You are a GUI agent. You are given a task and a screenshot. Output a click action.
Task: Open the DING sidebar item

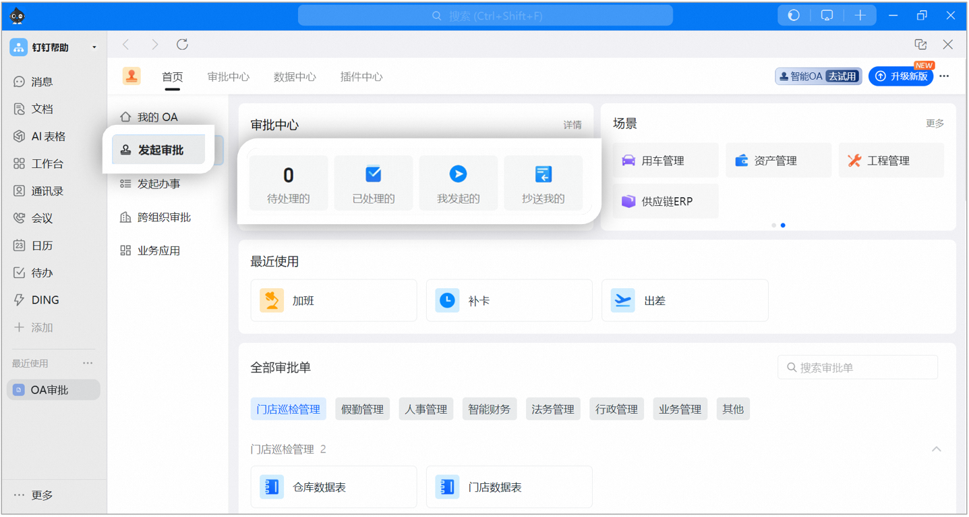click(45, 300)
